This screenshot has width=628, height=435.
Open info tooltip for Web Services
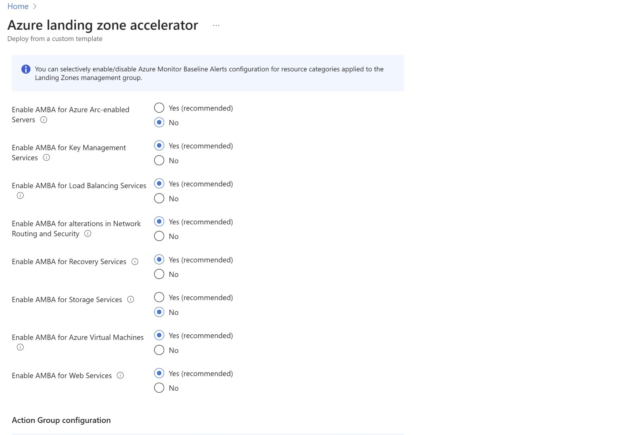(120, 375)
